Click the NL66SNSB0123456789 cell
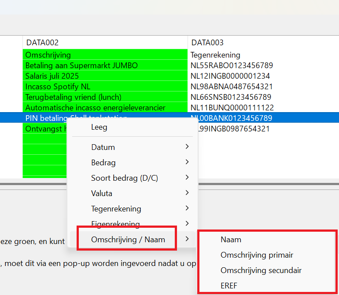The height and width of the screenshot is (295, 339). pos(263,97)
